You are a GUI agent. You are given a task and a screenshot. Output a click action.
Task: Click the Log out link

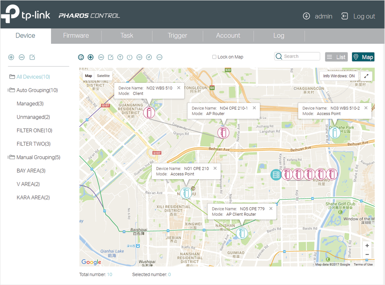[x=364, y=16]
